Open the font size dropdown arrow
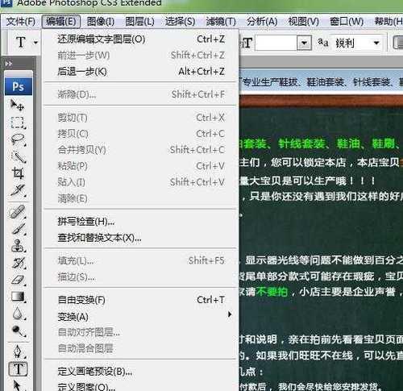This screenshot has height=391, width=403. point(304,43)
